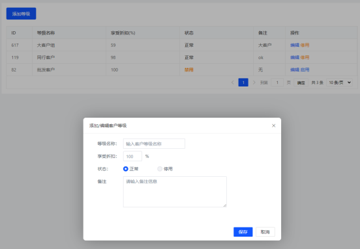Click the resize handle of 备注 textarea
Screen dimensions: 360x249
click(225, 205)
